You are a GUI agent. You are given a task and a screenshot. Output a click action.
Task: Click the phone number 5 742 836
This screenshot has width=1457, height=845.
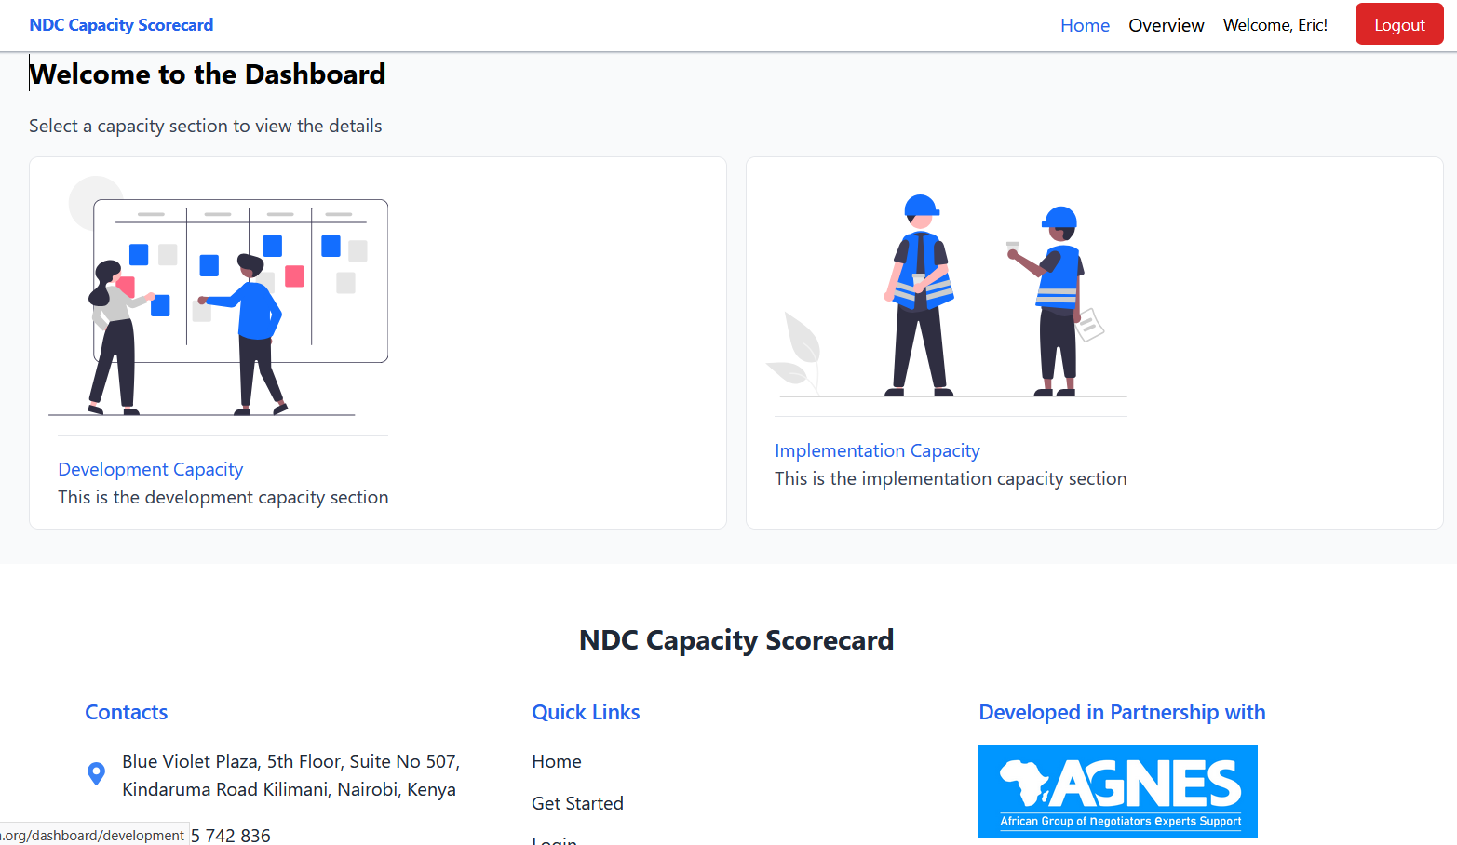tap(230, 835)
